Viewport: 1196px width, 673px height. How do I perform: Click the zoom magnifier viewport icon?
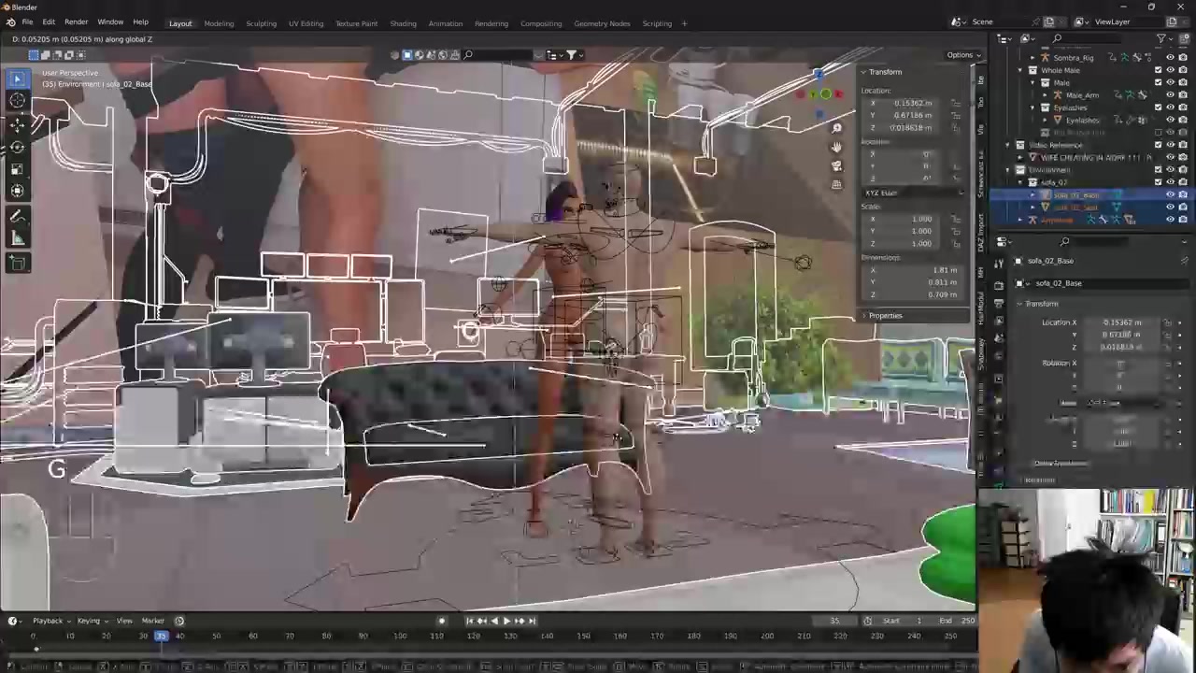click(836, 128)
